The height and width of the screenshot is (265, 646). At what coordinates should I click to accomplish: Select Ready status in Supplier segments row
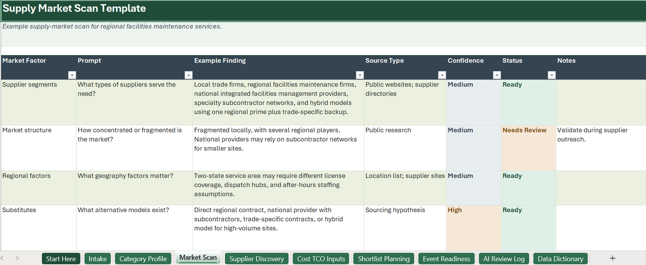(x=529, y=102)
